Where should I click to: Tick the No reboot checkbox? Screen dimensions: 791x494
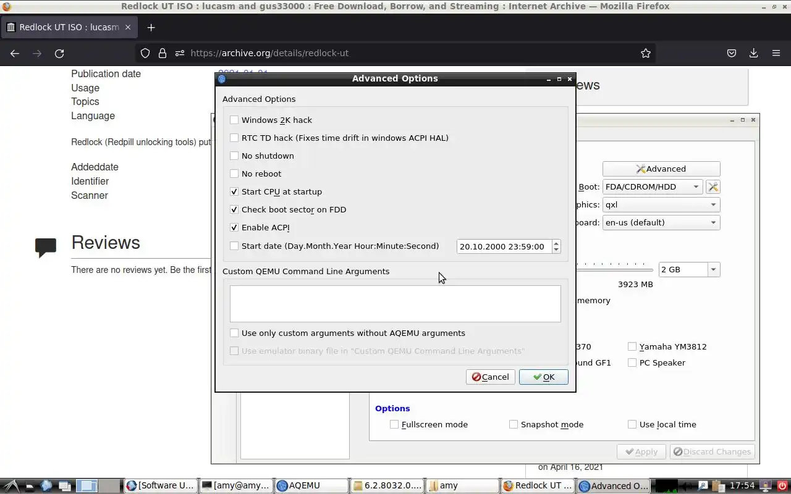234,174
